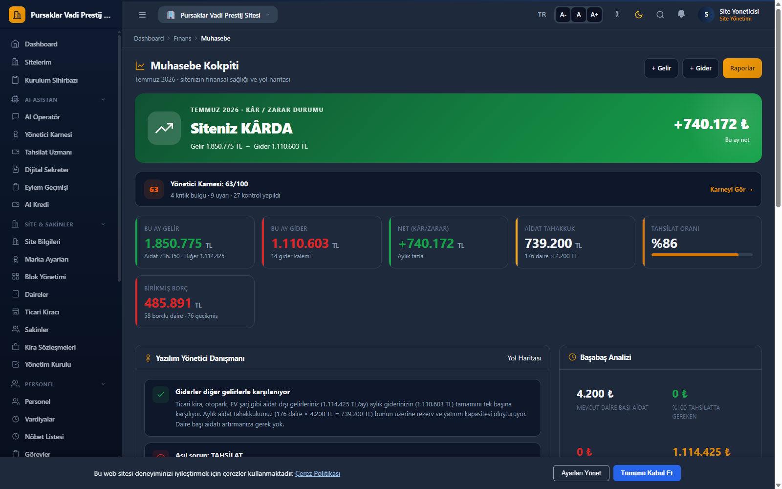Click the Daireler square icon
Image resolution: width=782 pixels, height=489 pixels.
(16, 294)
